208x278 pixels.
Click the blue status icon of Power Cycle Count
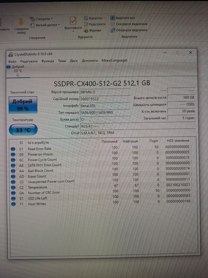click(13, 160)
